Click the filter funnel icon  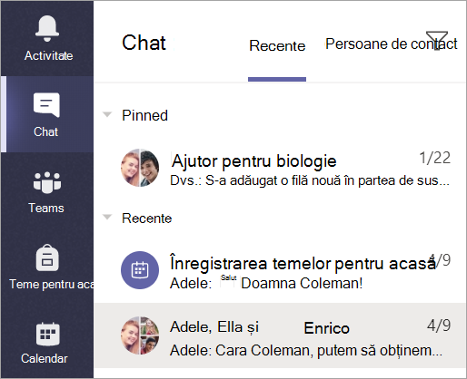click(437, 41)
